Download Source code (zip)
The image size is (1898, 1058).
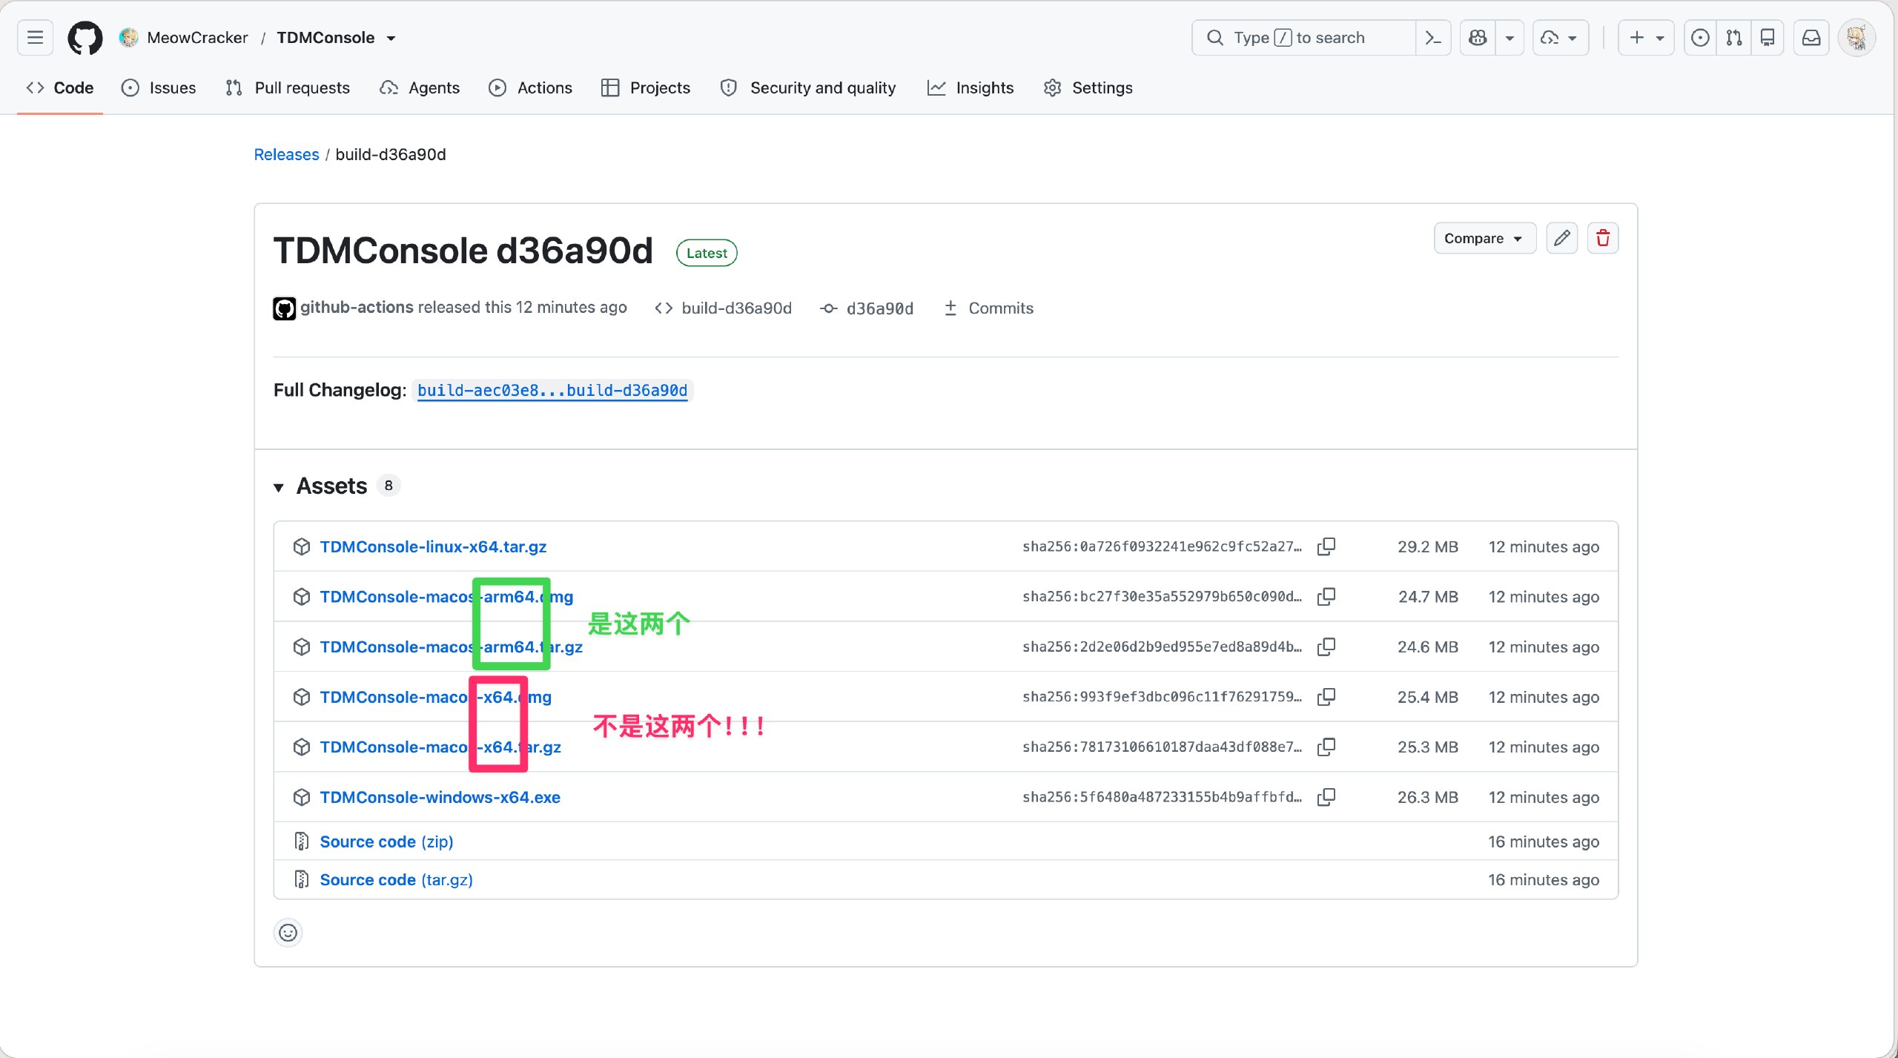coord(386,842)
